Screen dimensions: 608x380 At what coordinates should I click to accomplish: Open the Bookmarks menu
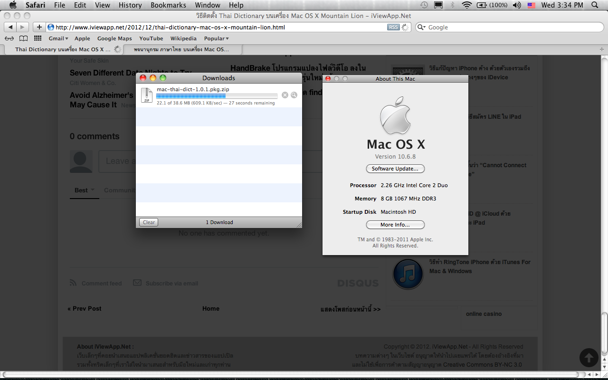click(168, 5)
